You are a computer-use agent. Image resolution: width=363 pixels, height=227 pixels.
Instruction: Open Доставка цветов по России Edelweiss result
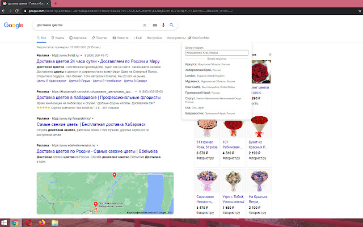tap(97, 152)
